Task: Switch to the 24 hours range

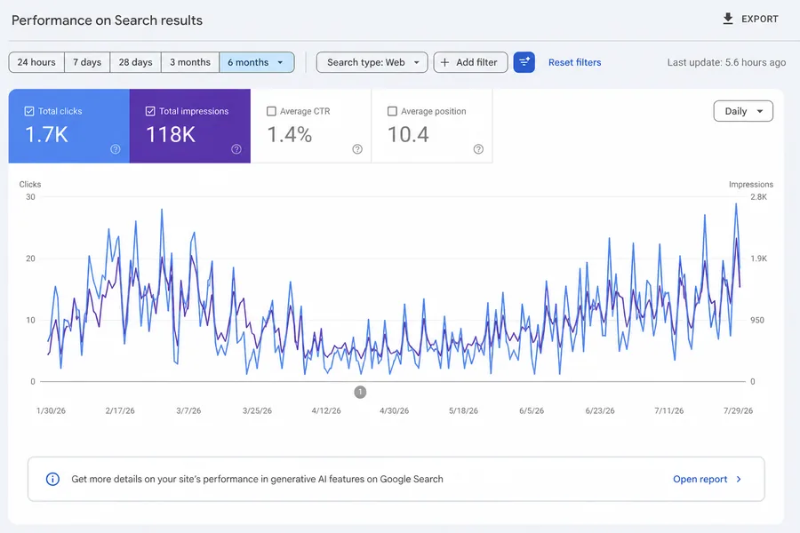Action: tap(36, 62)
